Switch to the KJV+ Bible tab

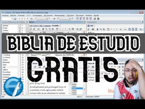coord(36,26)
